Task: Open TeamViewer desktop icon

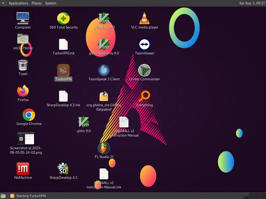Action: click(144, 44)
